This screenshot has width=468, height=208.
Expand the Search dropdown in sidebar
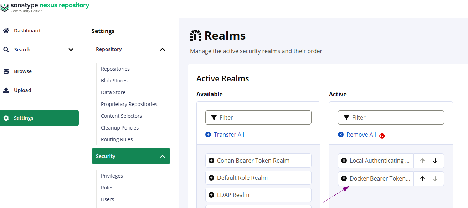[x=71, y=50]
